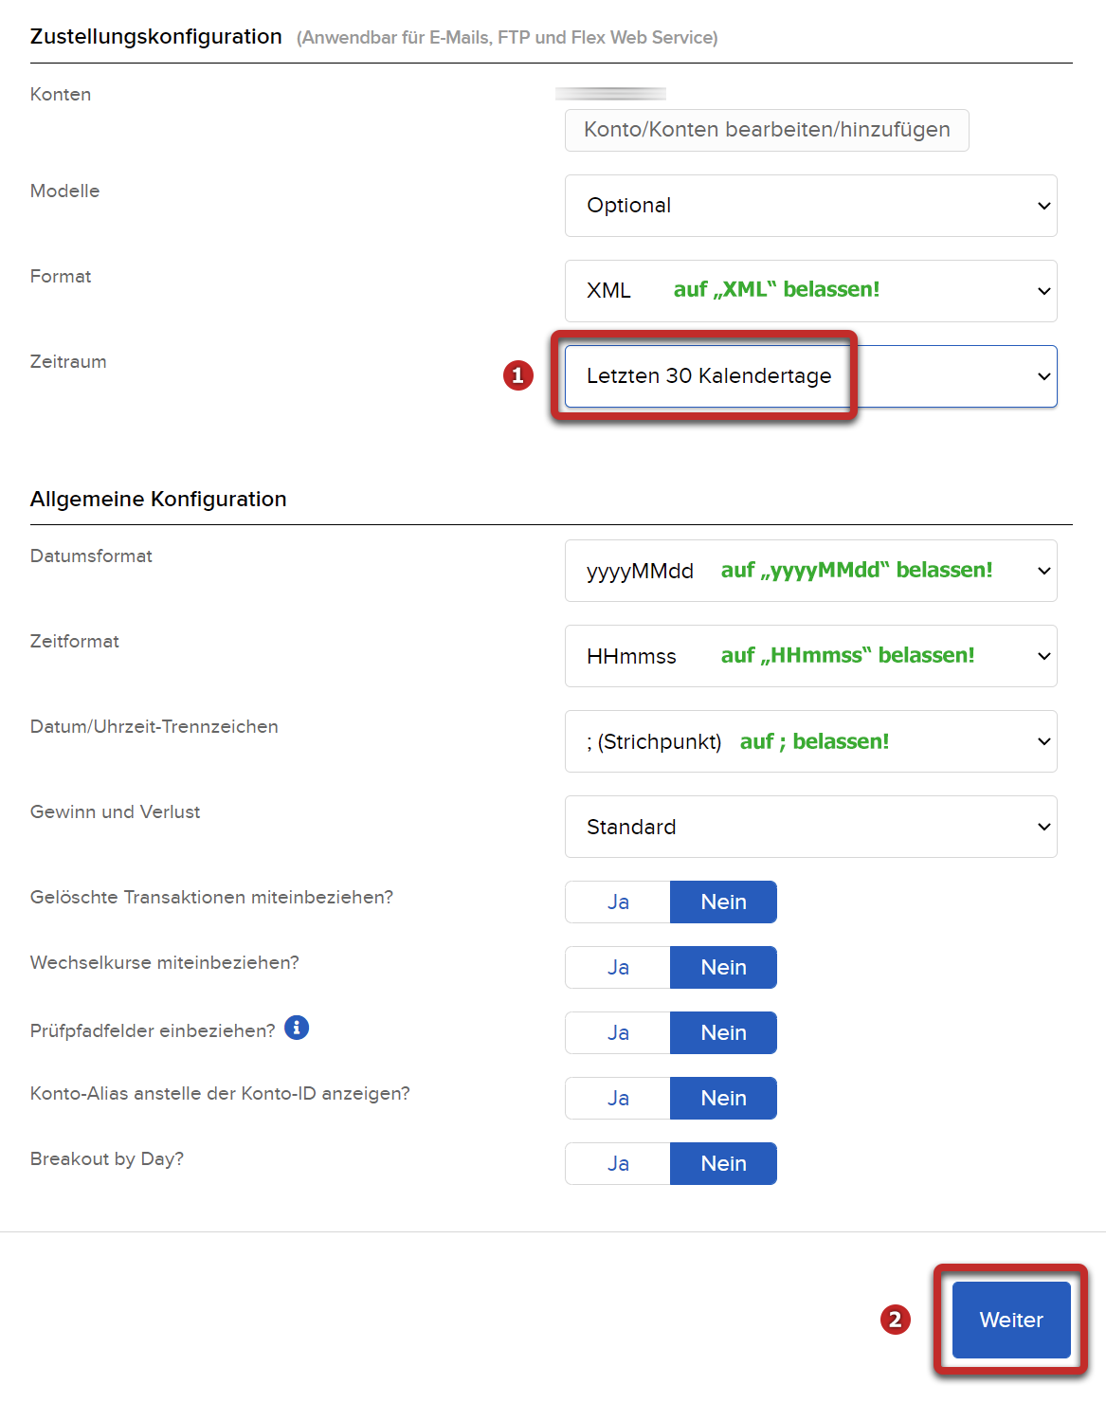Open the Zeitraum dropdown Letzten 30 Kalendertage

point(810,376)
